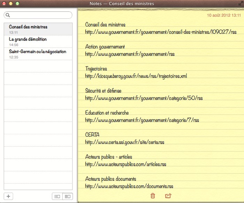The width and height of the screenshot is (244, 203).
Task: Open the CERTA certa.rss link
Action: coord(125,142)
